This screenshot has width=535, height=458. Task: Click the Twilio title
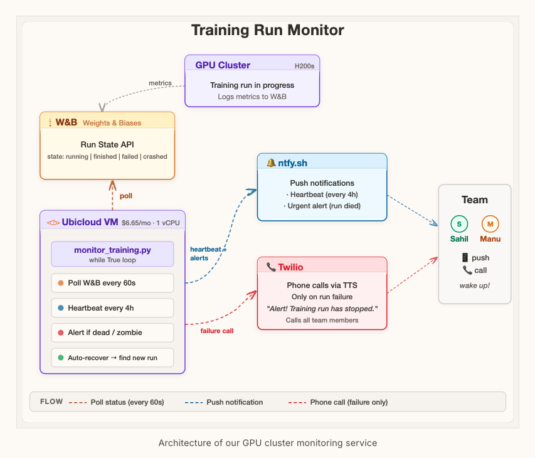(290, 267)
